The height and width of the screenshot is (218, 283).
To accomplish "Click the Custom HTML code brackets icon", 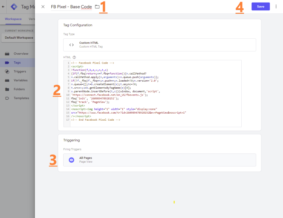I will 71,45.
